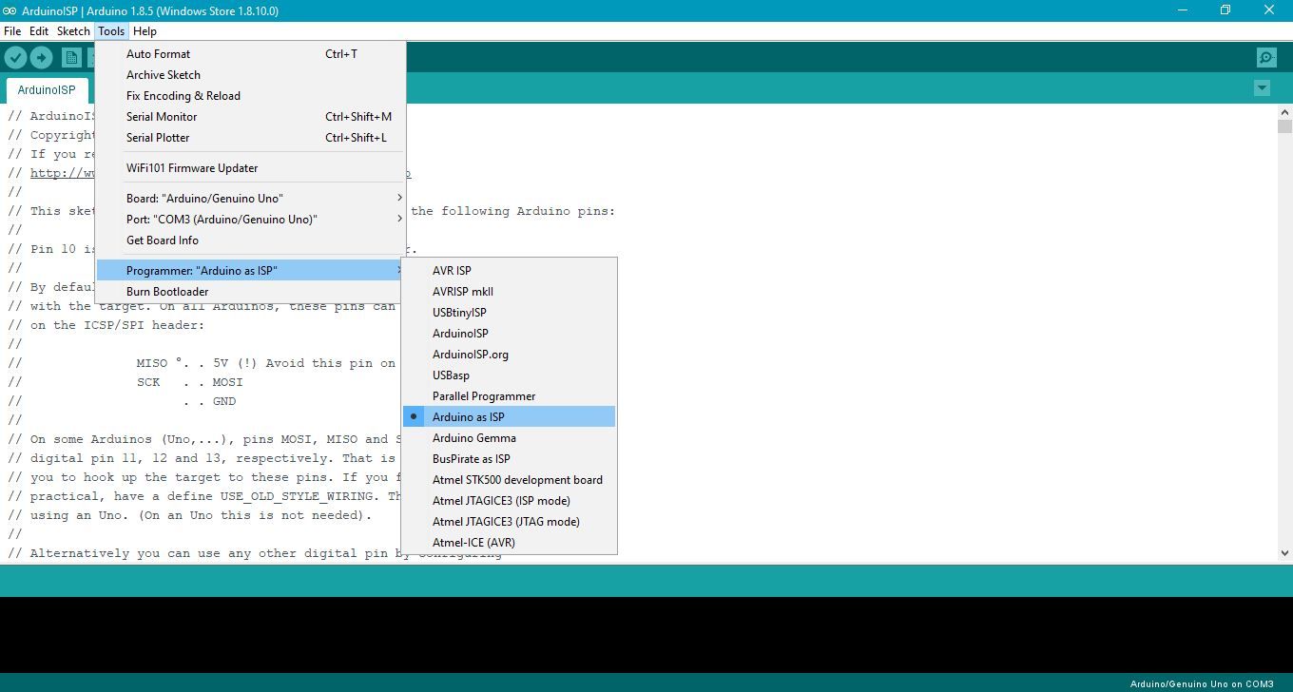Launch the WiFi101 Firmware Updater

coord(192,167)
